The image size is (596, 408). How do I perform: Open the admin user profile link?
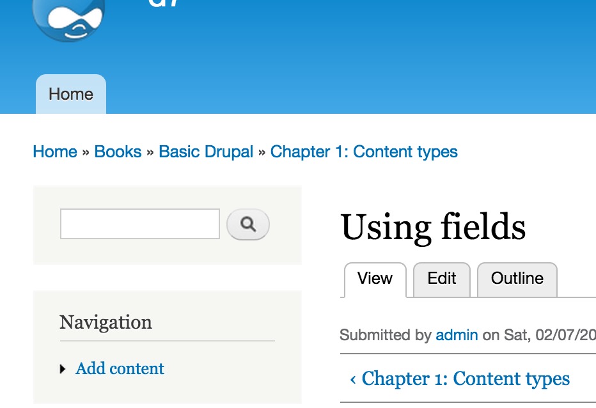(457, 335)
